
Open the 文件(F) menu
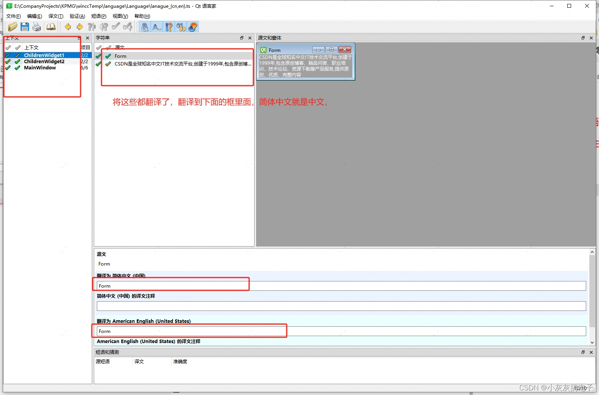[x=14, y=16]
